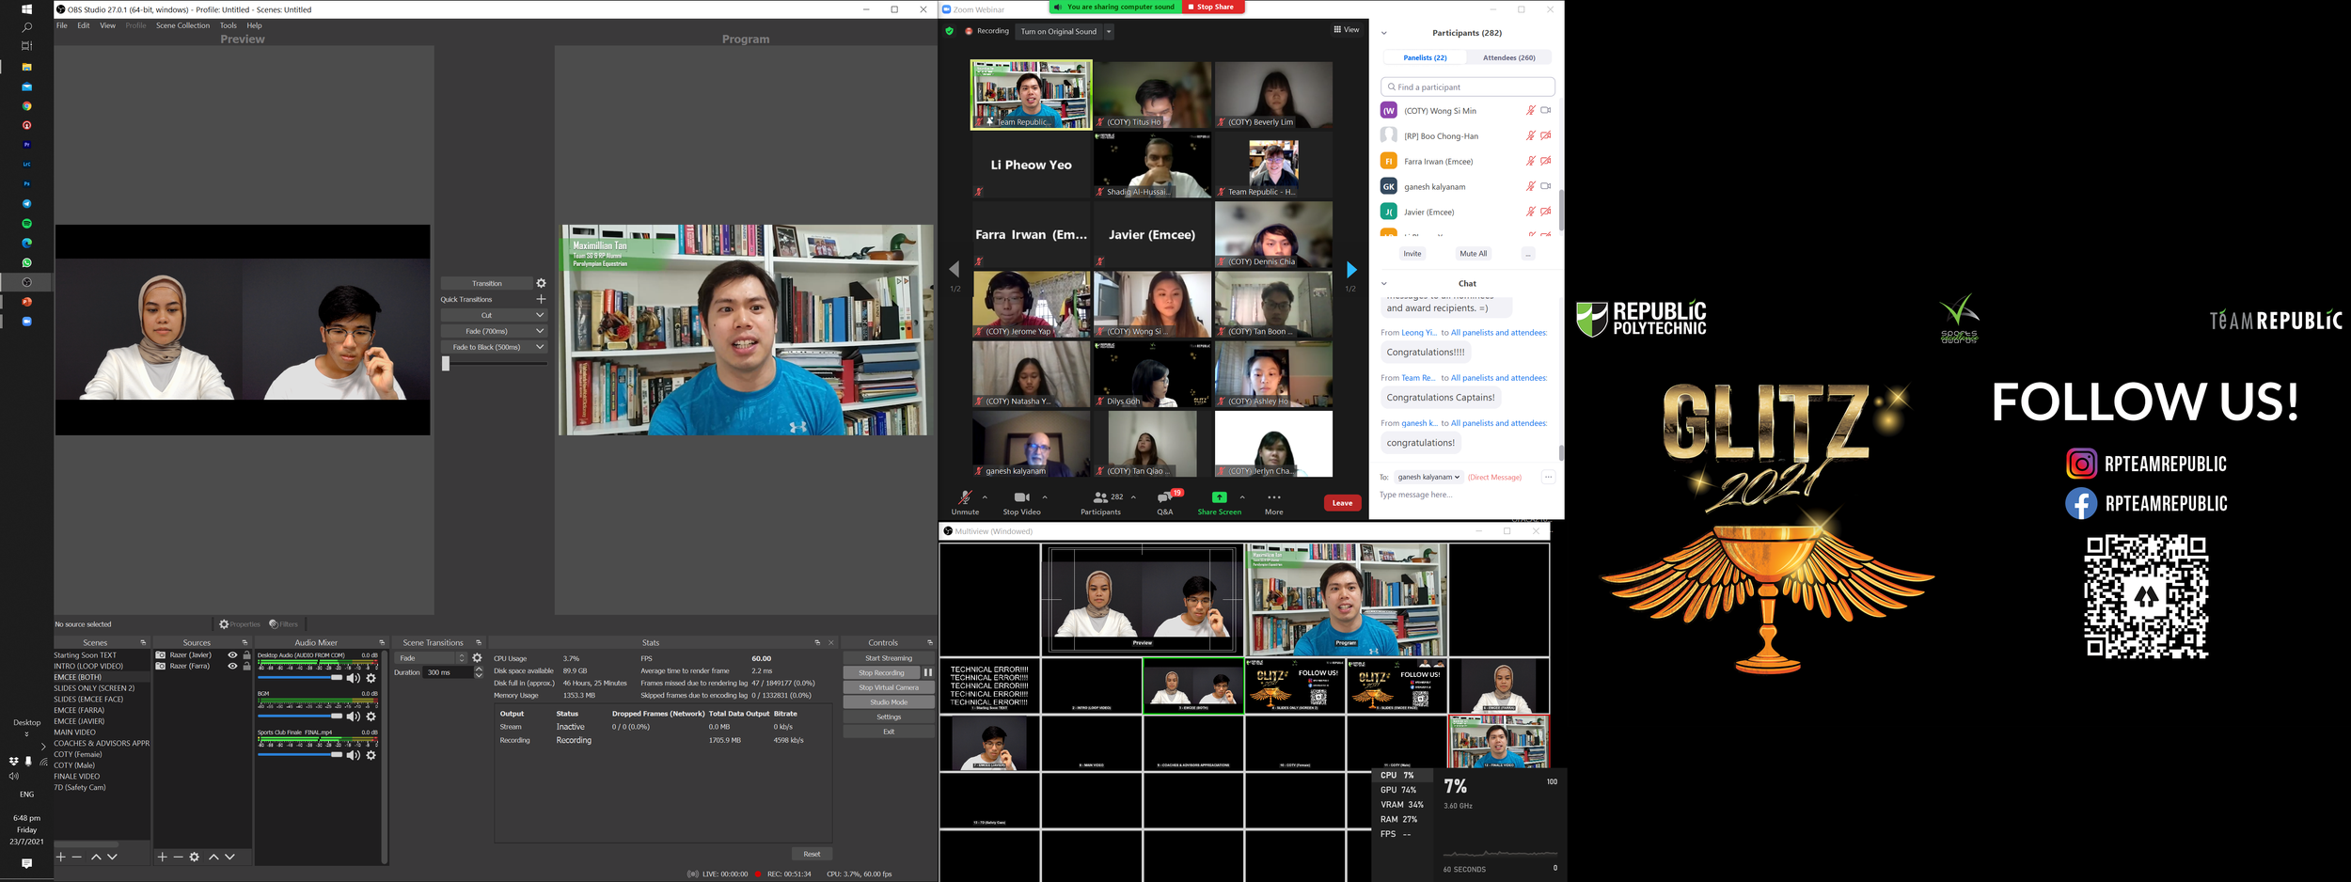2351x882 pixels.
Task: Open Desktop Audio settings gear
Action: pos(371,678)
